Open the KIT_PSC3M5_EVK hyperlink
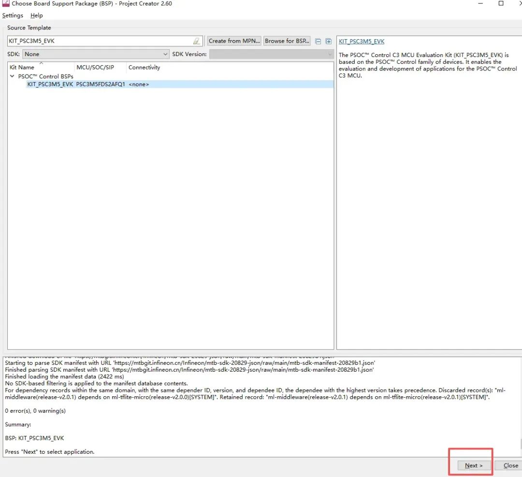Image resolution: width=522 pixels, height=477 pixels. click(361, 41)
